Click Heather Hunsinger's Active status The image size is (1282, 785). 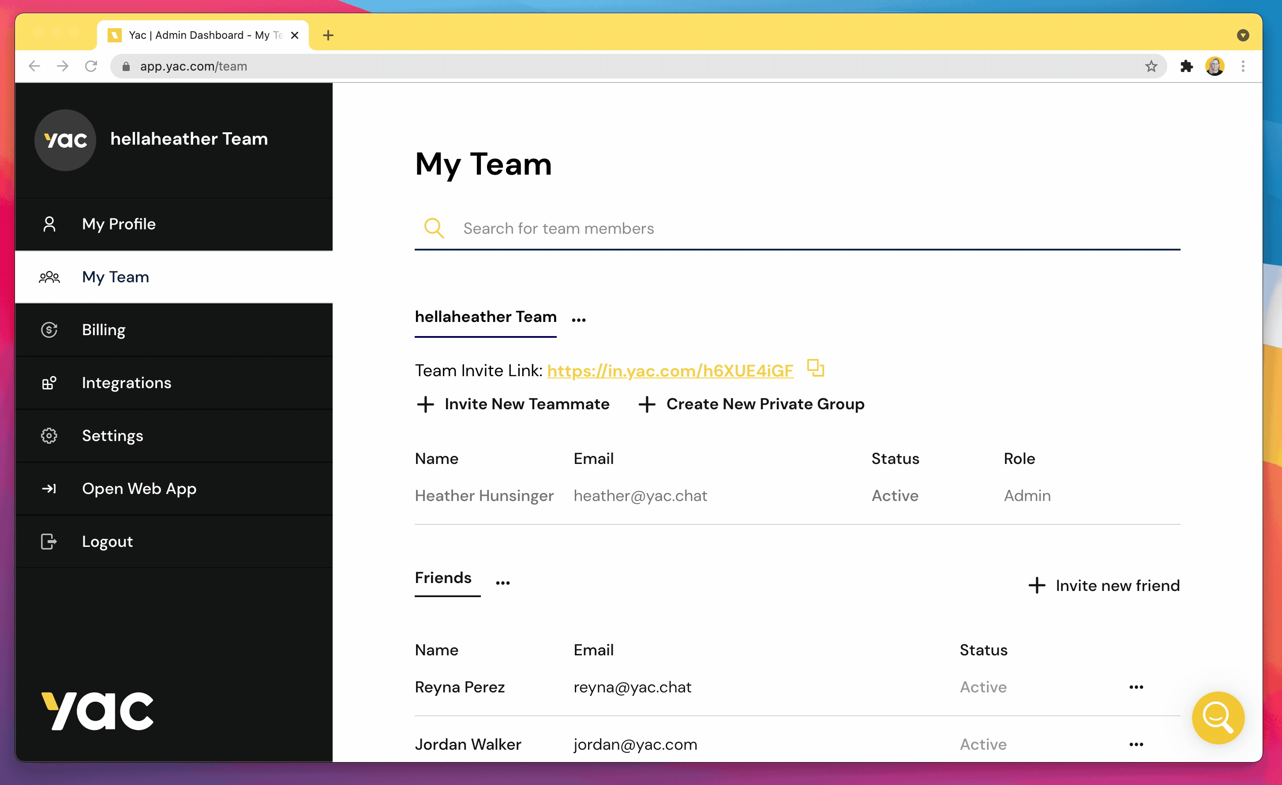click(895, 496)
